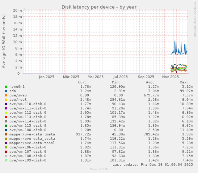The width and height of the screenshot is (198, 173).
Task: Click the 20 m y-axis label
Action: tap(17, 10)
